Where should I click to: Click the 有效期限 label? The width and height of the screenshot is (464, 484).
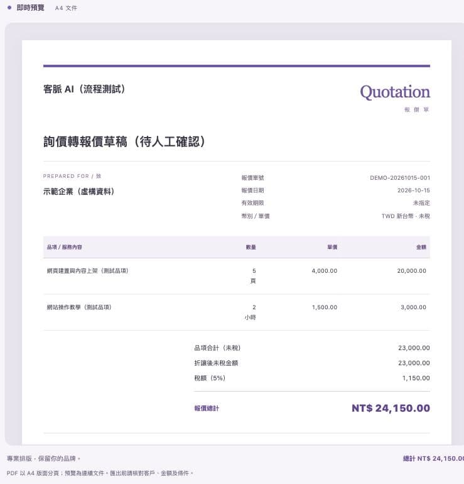(x=252, y=203)
